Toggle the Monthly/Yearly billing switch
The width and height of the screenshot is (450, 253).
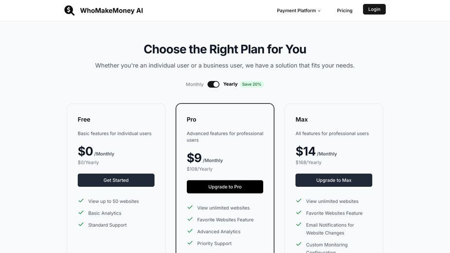click(213, 84)
